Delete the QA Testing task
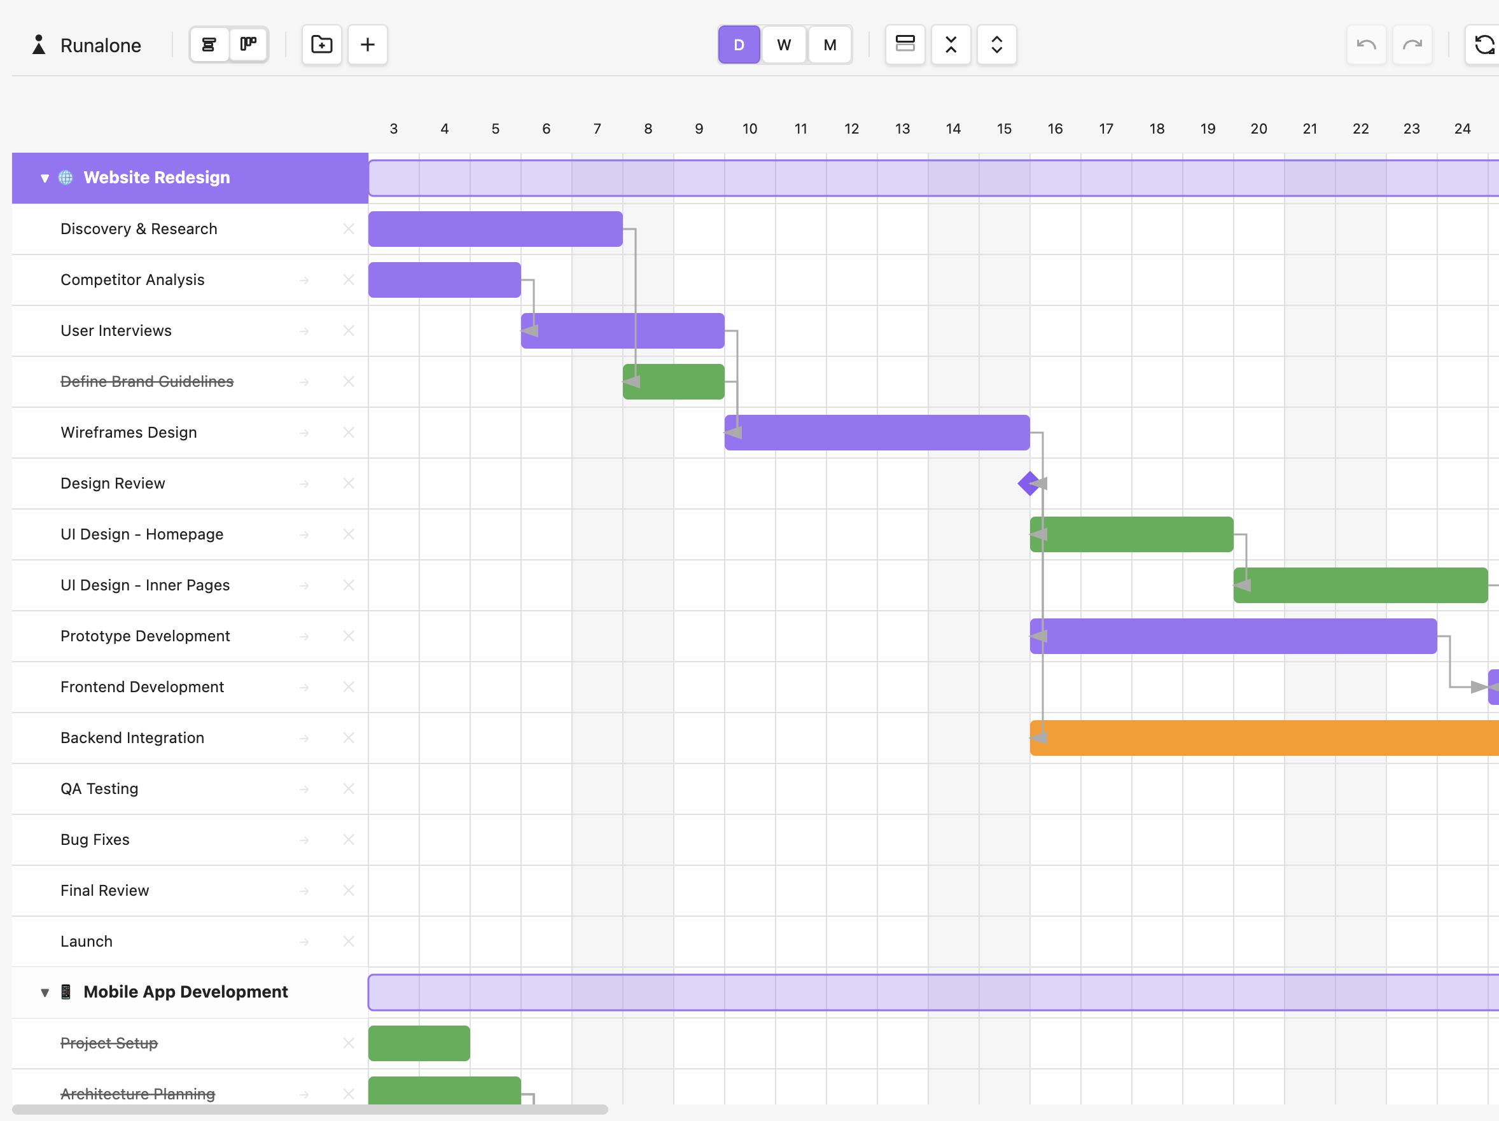This screenshot has width=1499, height=1121. point(348,788)
